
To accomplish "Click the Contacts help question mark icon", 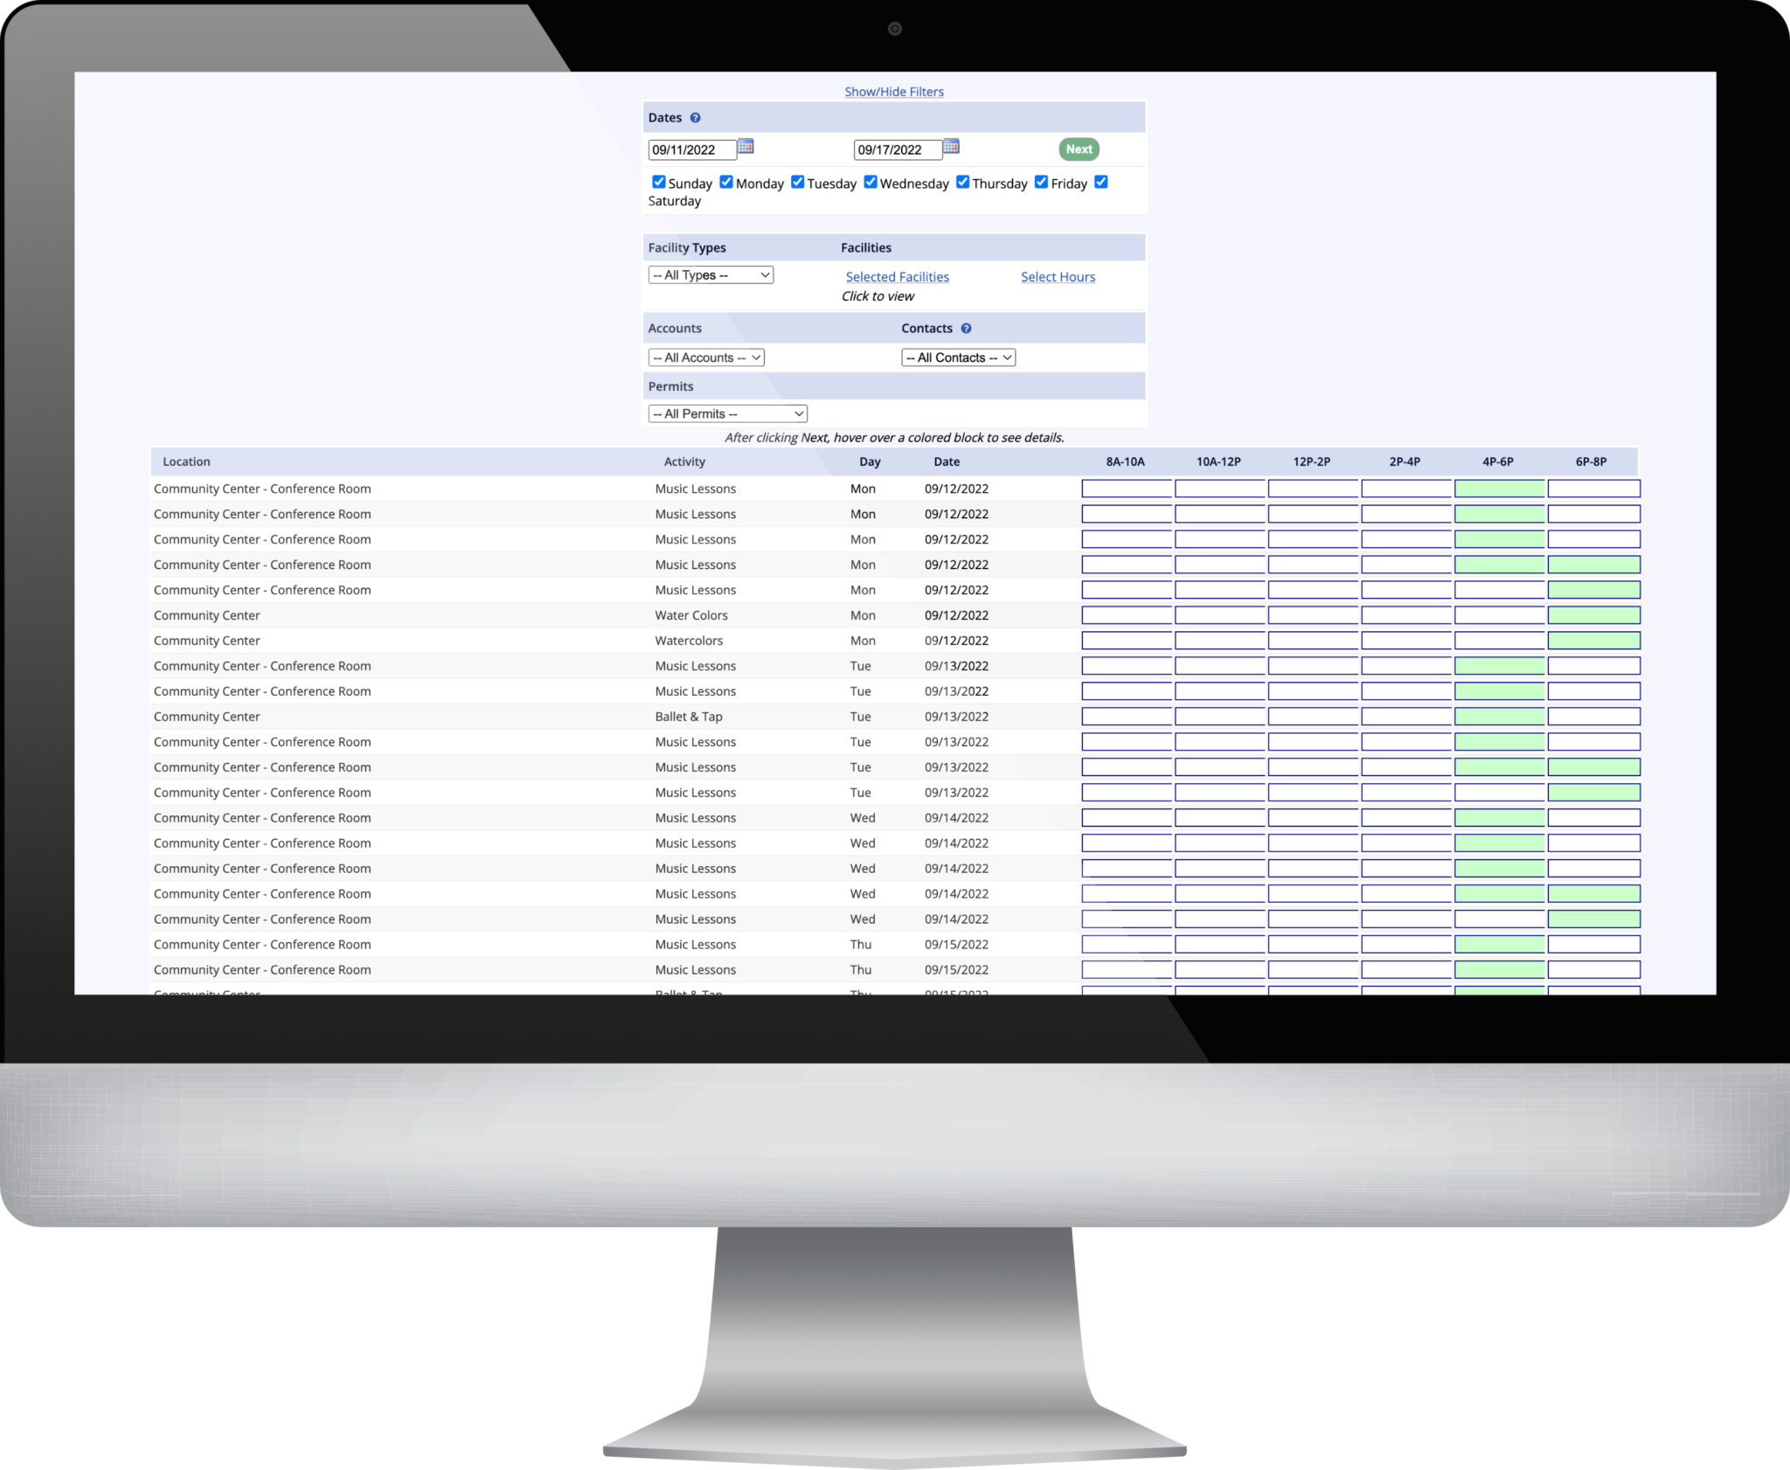I will click(966, 328).
